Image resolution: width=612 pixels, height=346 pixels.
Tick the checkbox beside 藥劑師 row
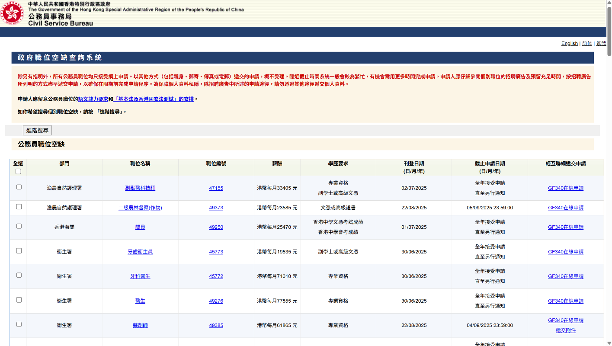point(19,324)
